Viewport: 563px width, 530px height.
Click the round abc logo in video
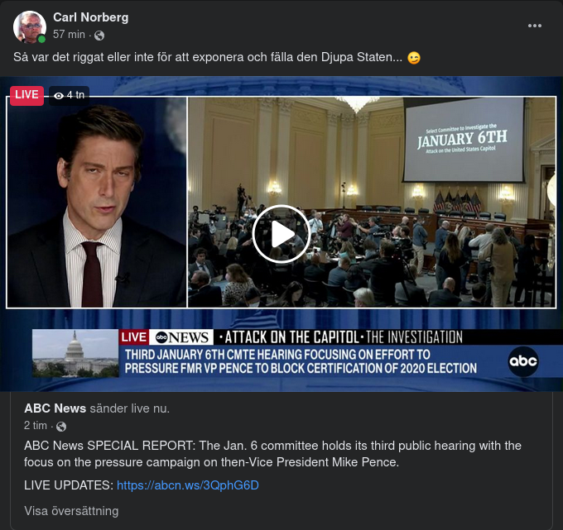coord(523,361)
